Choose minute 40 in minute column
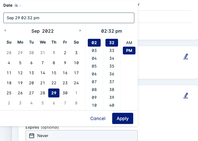The image size is (198, 141). coord(112,105)
